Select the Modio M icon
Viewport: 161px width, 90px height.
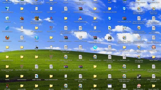click(110, 38)
